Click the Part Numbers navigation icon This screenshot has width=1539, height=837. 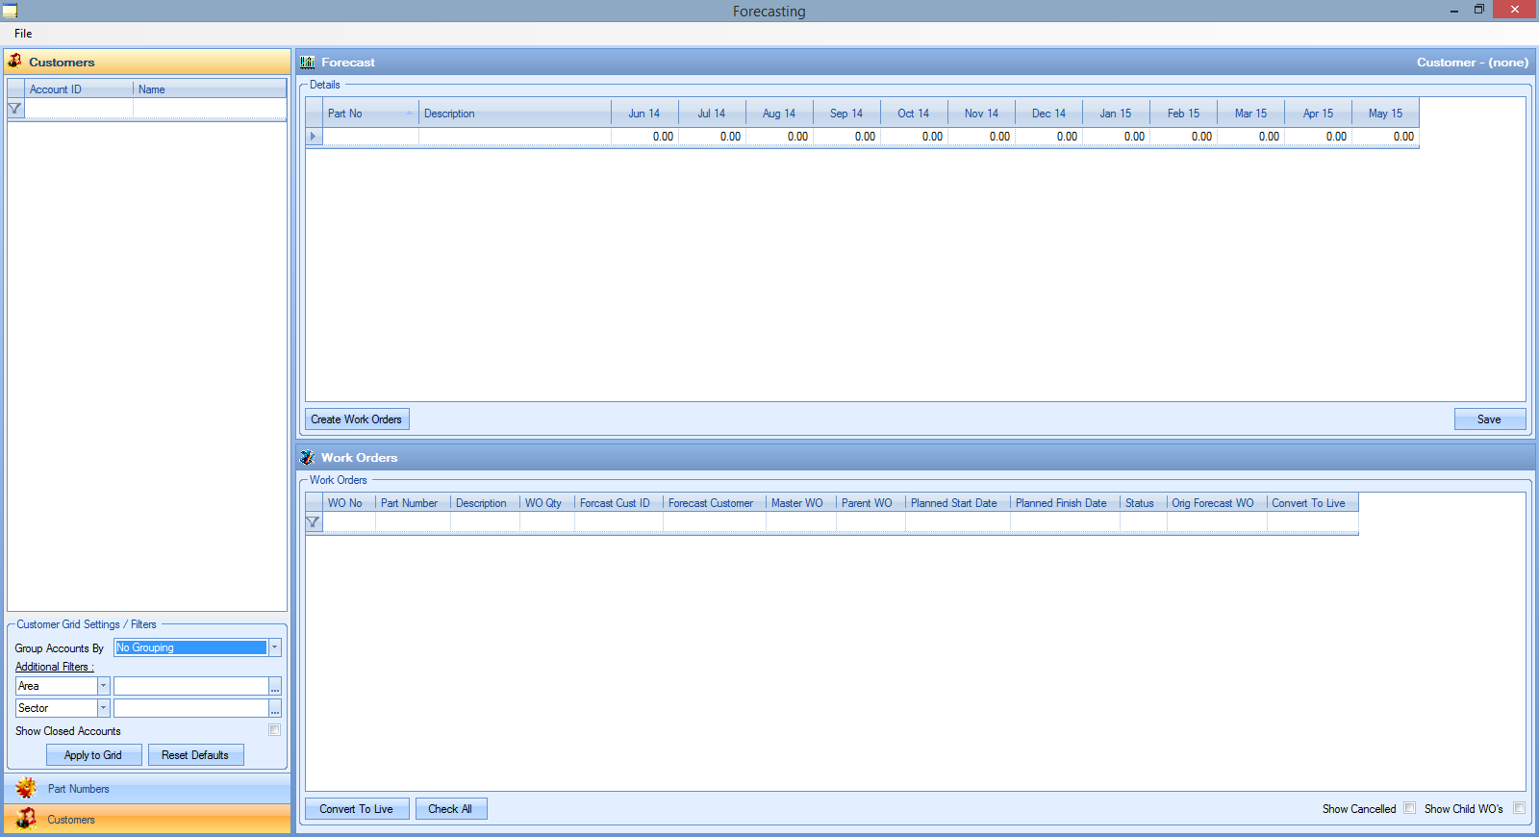pos(26,789)
